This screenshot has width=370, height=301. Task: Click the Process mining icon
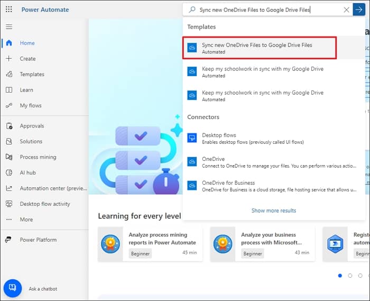pyautogui.click(x=9, y=157)
